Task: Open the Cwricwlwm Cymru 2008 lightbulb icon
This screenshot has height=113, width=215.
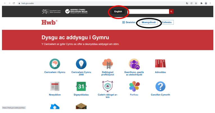Action: coord(81,64)
